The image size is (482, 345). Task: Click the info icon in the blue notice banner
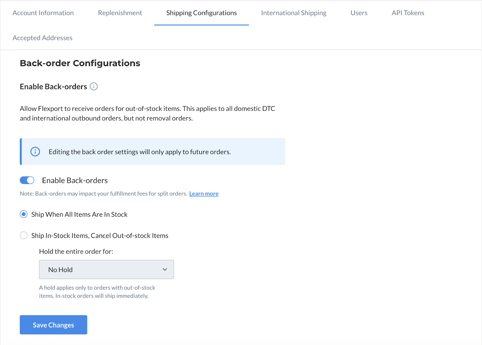[x=35, y=152]
